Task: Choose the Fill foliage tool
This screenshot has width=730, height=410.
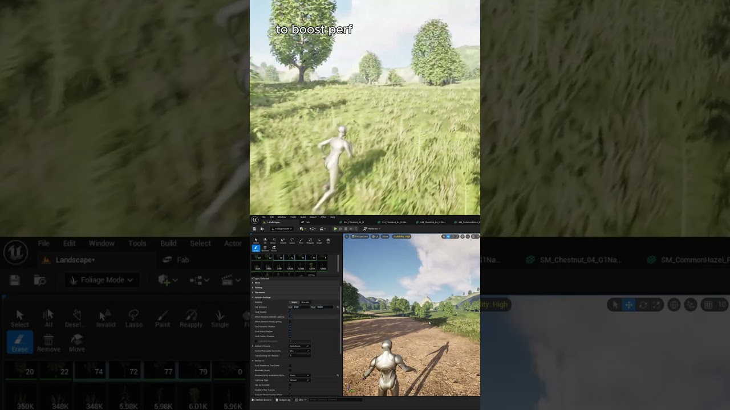Action: (328, 241)
